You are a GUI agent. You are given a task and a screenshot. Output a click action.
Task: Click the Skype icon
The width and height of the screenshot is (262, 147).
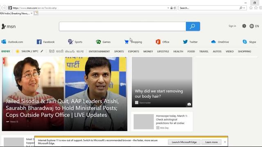point(245,42)
